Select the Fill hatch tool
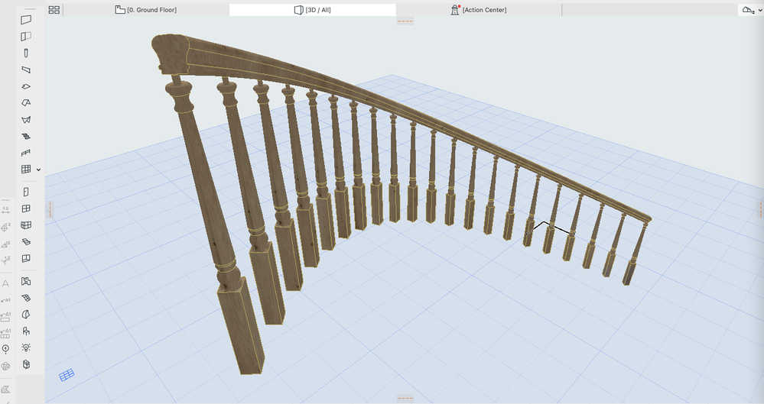The width and height of the screenshot is (764, 404). coord(6,389)
